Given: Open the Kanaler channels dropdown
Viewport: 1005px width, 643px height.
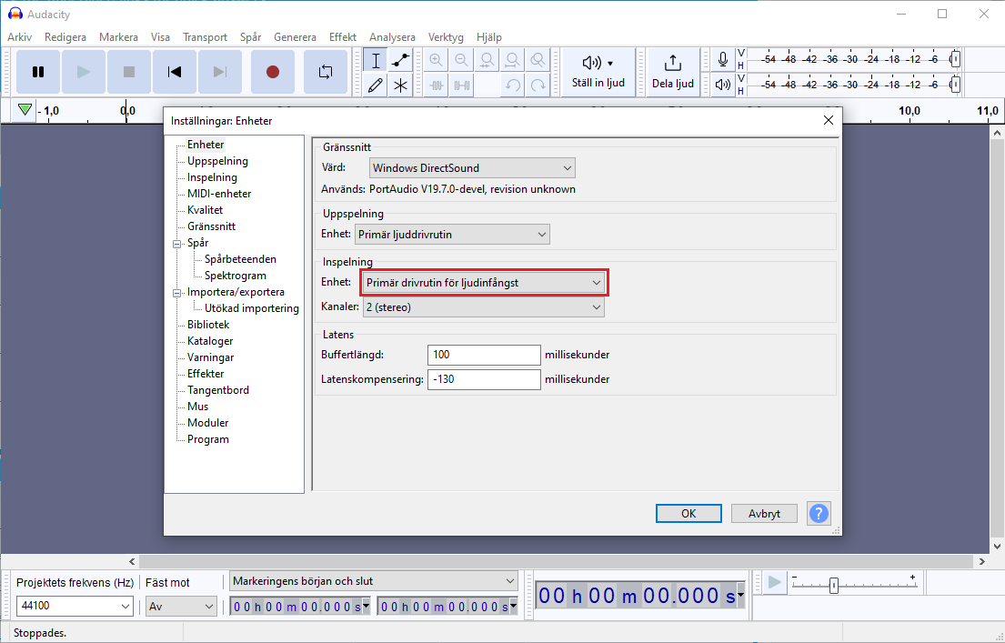Looking at the screenshot, I should pos(483,306).
